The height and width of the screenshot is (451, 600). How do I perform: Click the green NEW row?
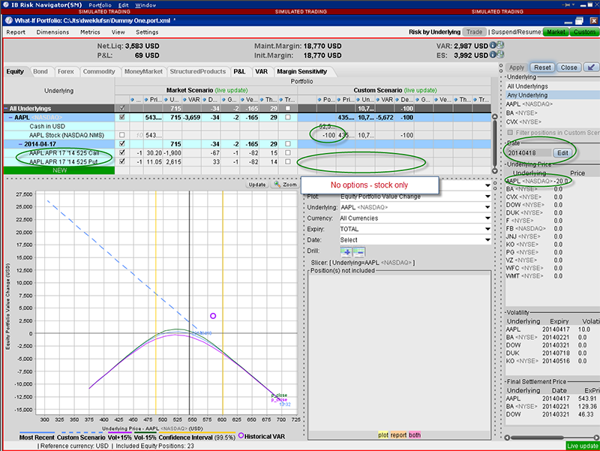[59, 170]
